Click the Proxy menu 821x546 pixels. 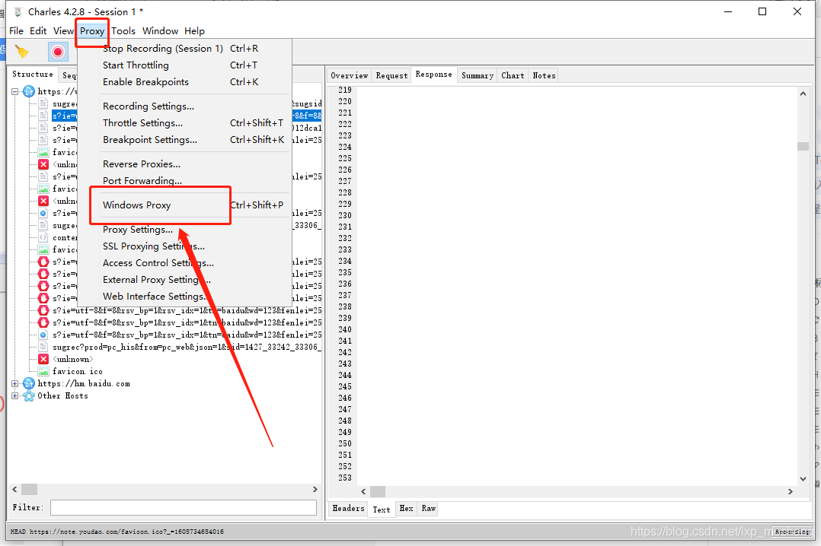92,31
